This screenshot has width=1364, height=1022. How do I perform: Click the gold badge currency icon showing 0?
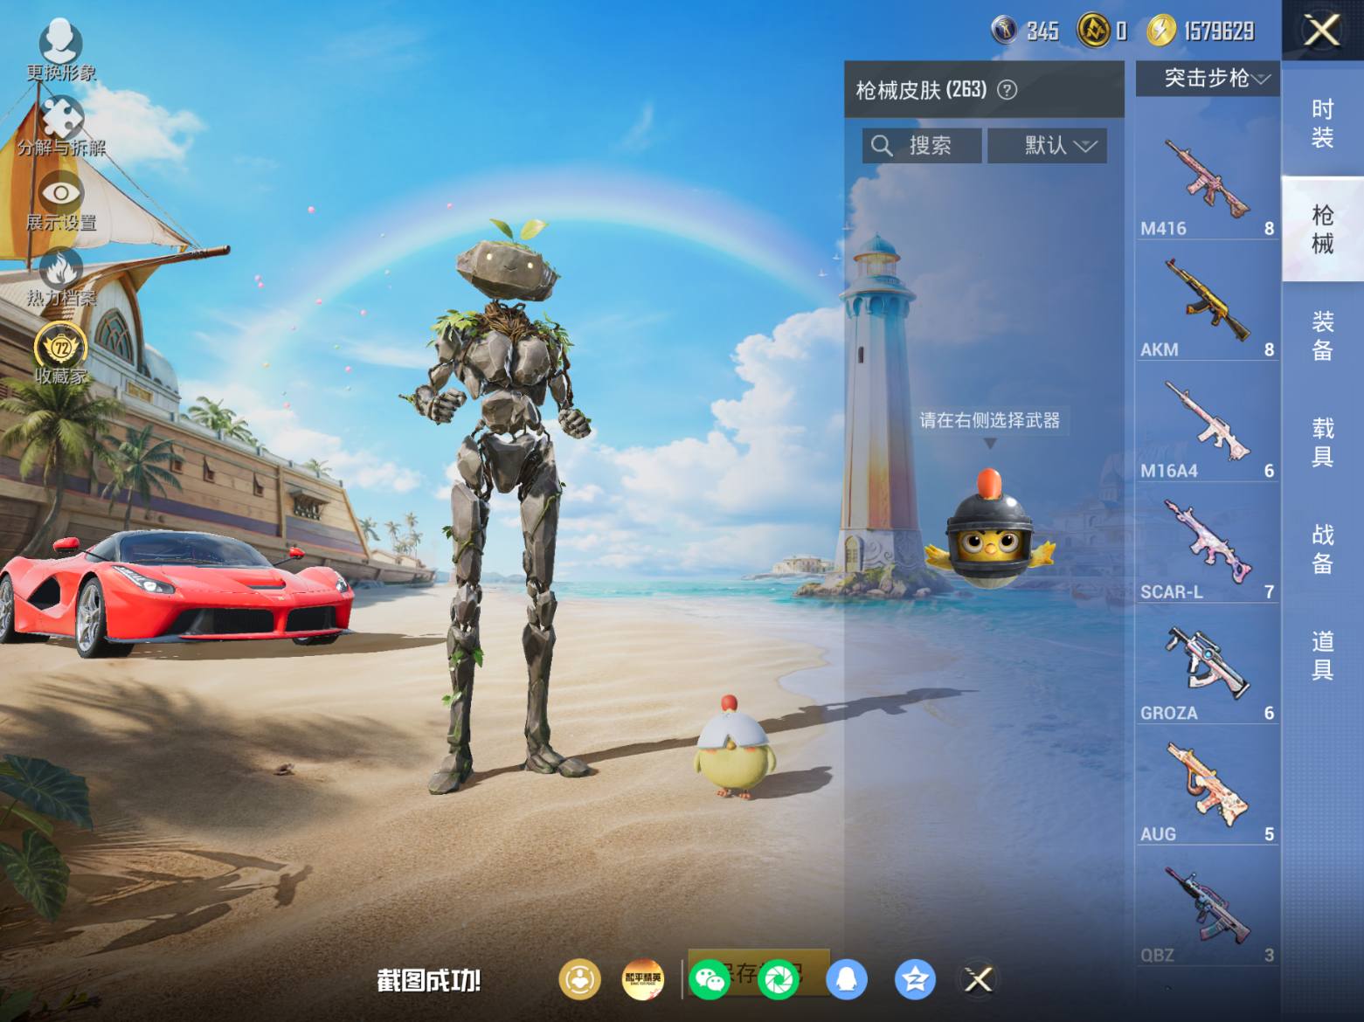(1092, 31)
